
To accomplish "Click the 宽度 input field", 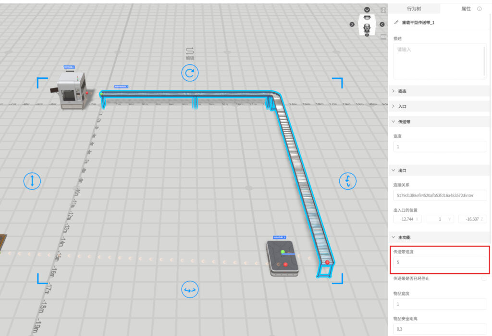I will point(440,147).
